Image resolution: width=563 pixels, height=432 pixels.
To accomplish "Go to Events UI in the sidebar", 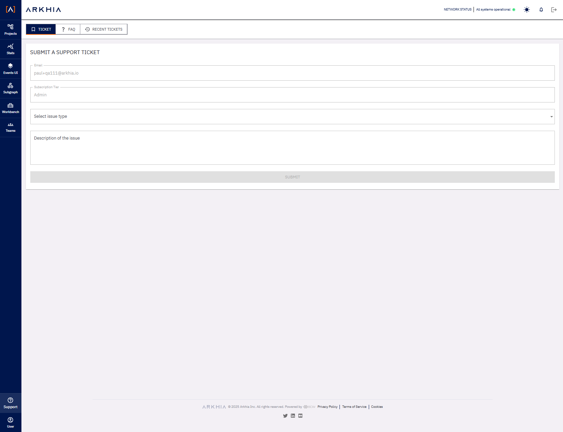I will [x=11, y=69].
